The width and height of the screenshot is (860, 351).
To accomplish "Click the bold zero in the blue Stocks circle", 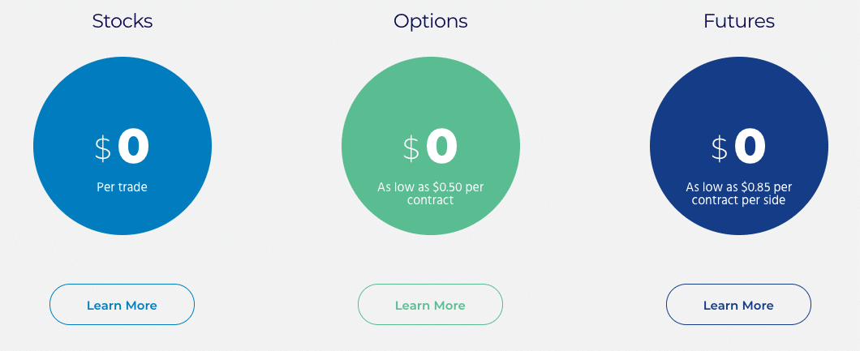I will click(133, 146).
